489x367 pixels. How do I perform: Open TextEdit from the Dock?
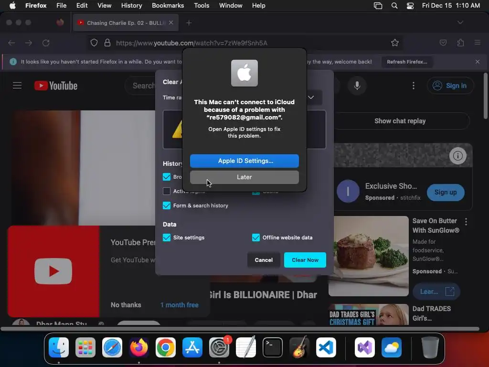coord(246,347)
